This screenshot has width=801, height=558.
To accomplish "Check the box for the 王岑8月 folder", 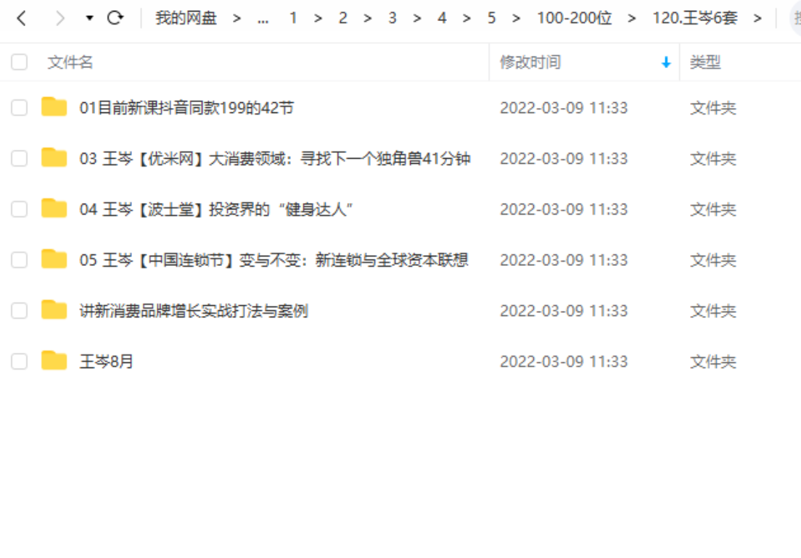I will coord(20,362).
